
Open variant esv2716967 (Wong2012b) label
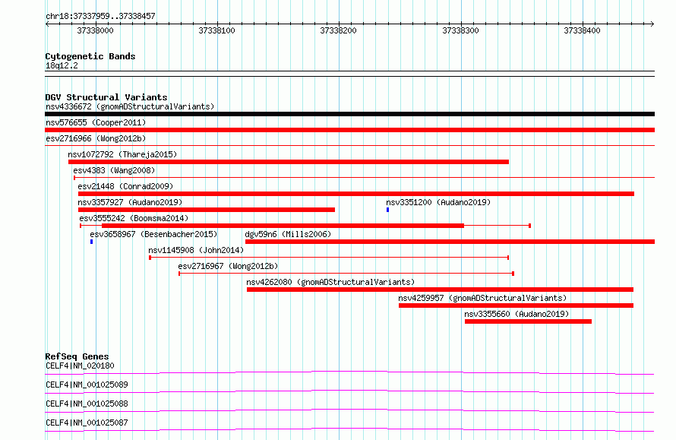pyautogui.click(x=228, y=266)
